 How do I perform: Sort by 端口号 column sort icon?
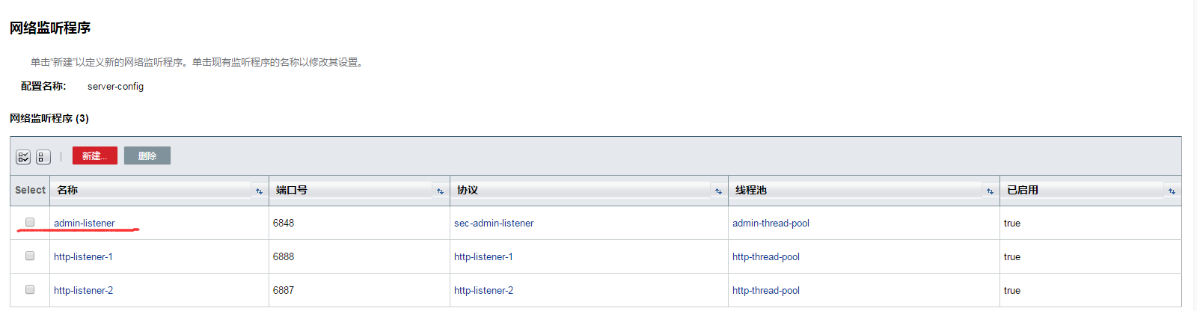[440, 191]
